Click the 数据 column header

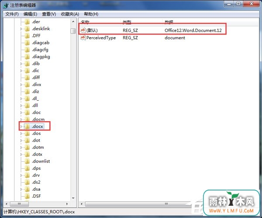(x=169, y=22)
